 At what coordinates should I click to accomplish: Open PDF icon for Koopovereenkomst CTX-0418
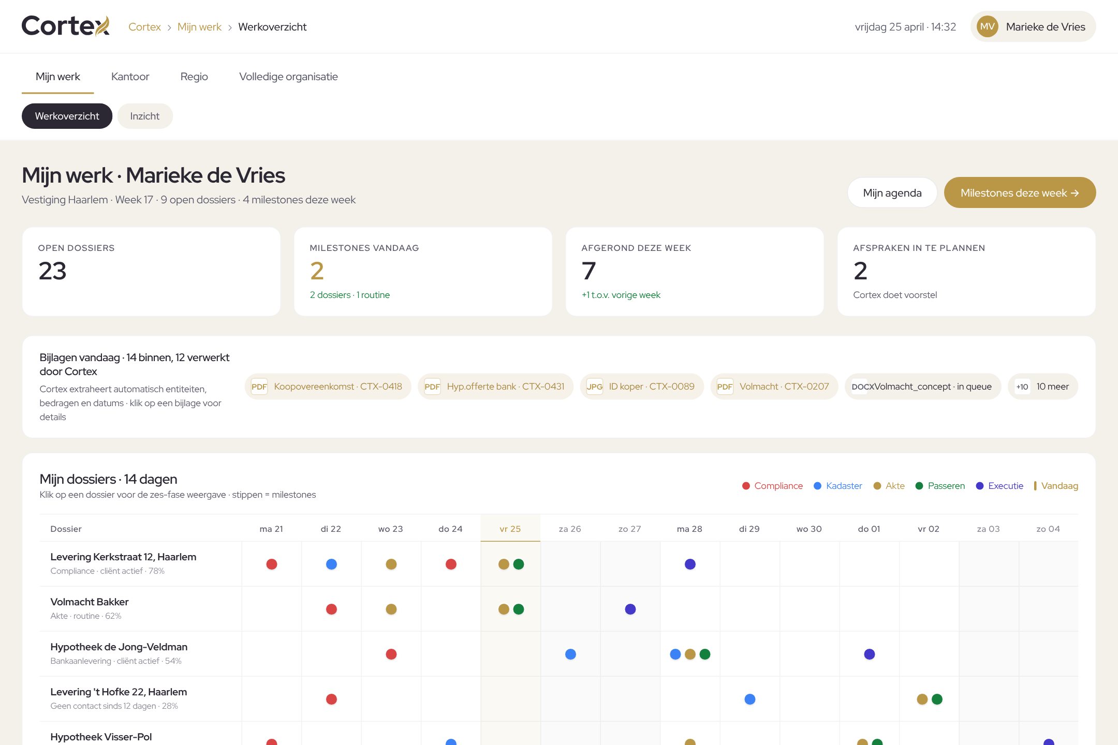(x=259, y=386)
